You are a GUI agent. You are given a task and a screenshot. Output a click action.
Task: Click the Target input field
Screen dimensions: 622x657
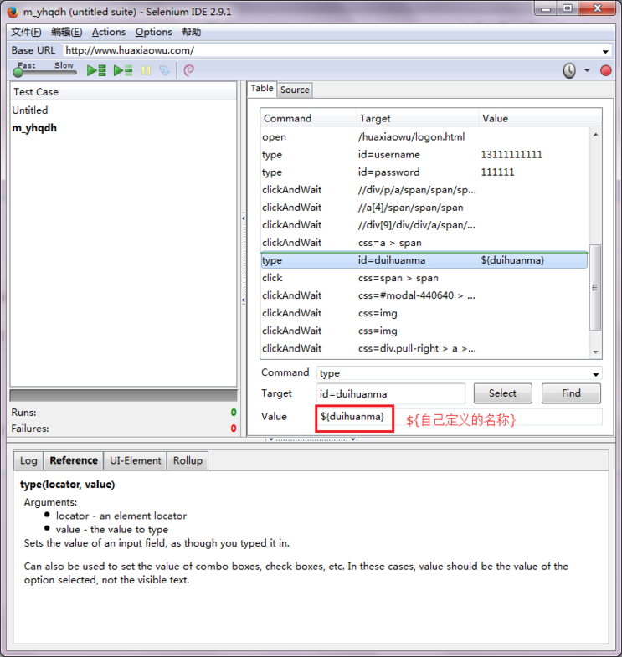[x=391, y=394]
